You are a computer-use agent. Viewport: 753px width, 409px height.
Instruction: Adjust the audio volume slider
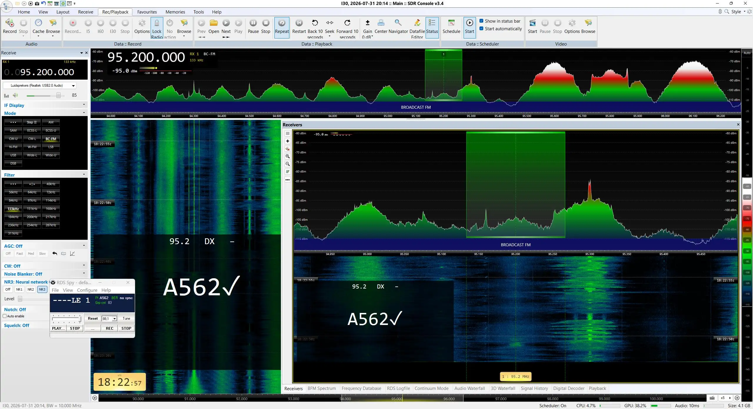45,95
